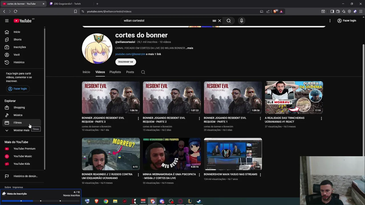Click the on-screen keyboard icon in search

[x=214, y=20]
